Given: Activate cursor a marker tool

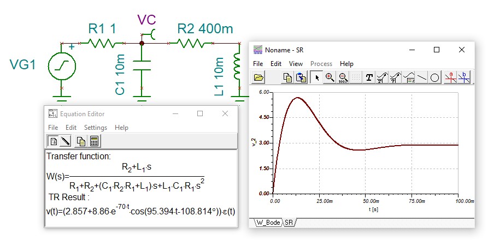Looking at the screenshot, I should [x=450, y=77].
